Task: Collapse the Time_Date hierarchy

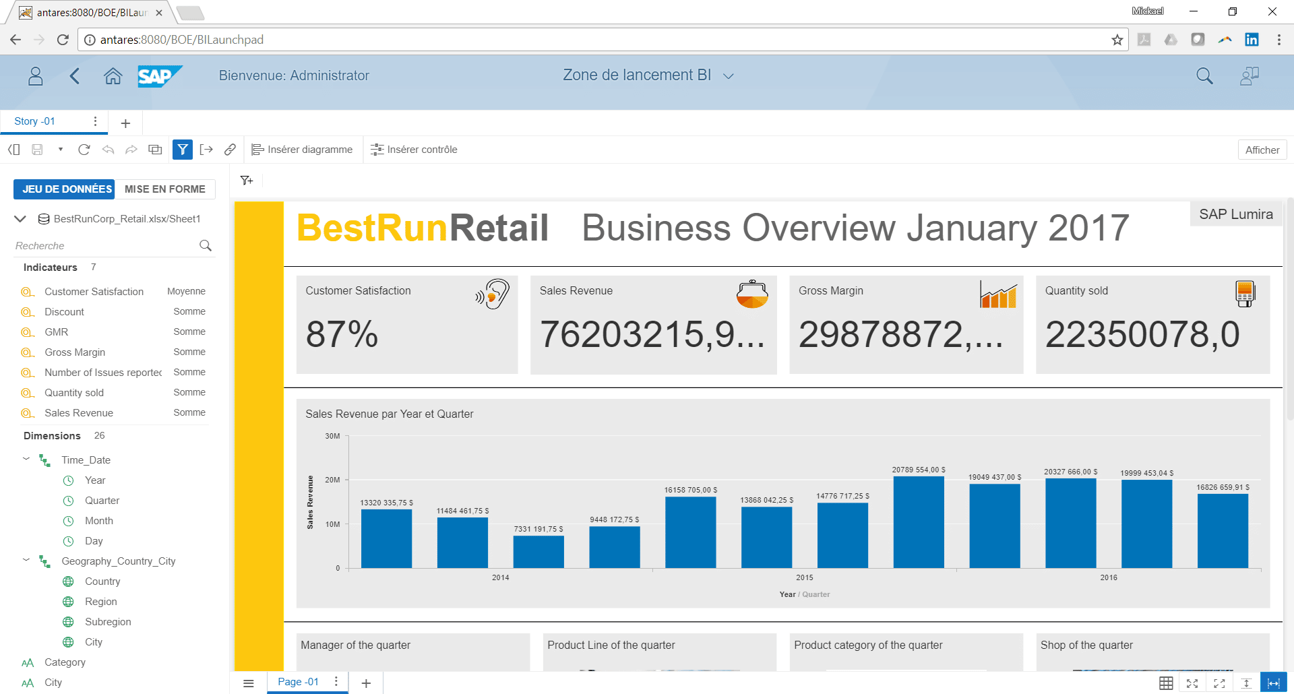Action: [x=26, y=459]
